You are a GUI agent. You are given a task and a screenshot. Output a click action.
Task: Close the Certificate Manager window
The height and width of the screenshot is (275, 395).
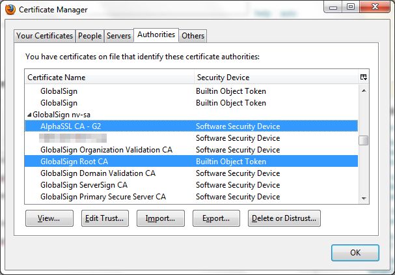click(375, 7)
